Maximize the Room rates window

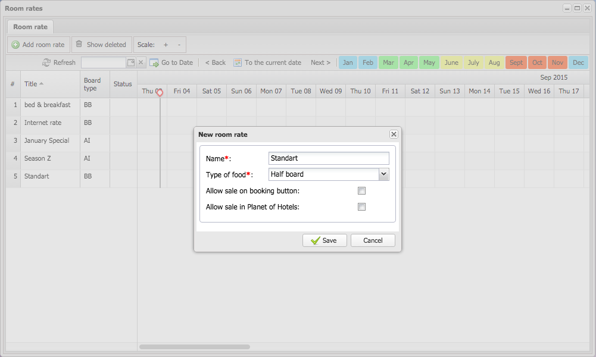coord(577,8)
